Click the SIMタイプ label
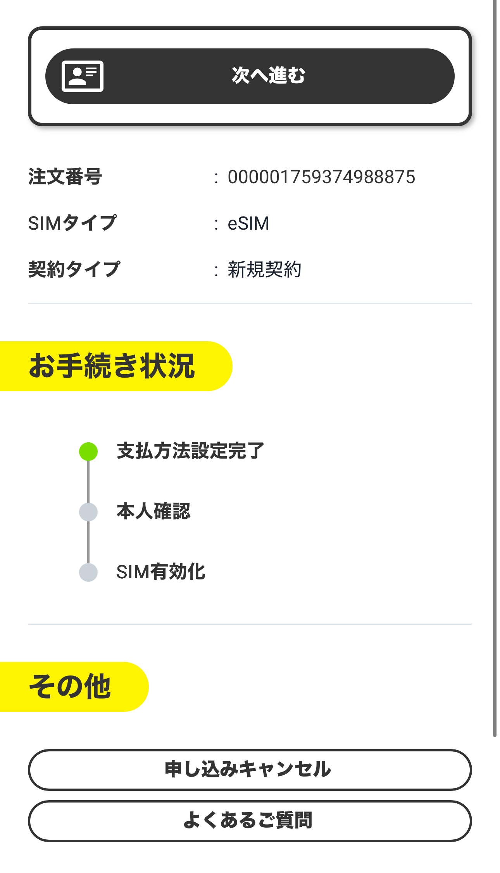Viewport: 500px width, 873px height. (72, 223)
